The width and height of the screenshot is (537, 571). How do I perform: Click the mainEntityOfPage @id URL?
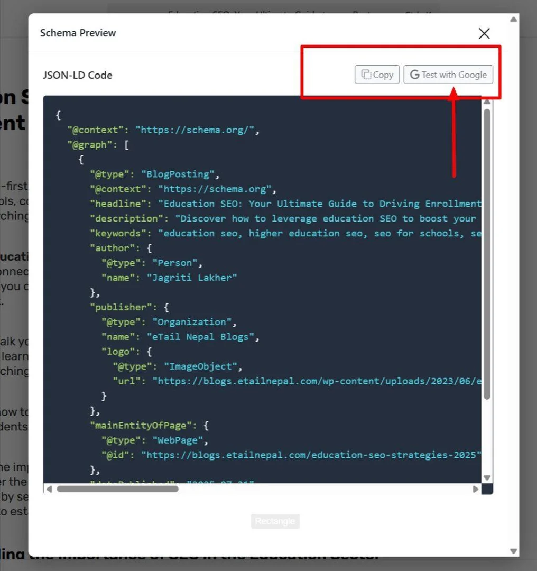point(311,455)
